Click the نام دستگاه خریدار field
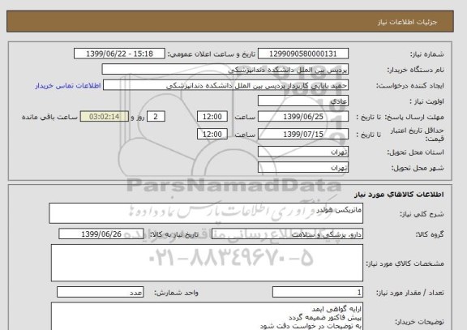 [x=225, y=70]
